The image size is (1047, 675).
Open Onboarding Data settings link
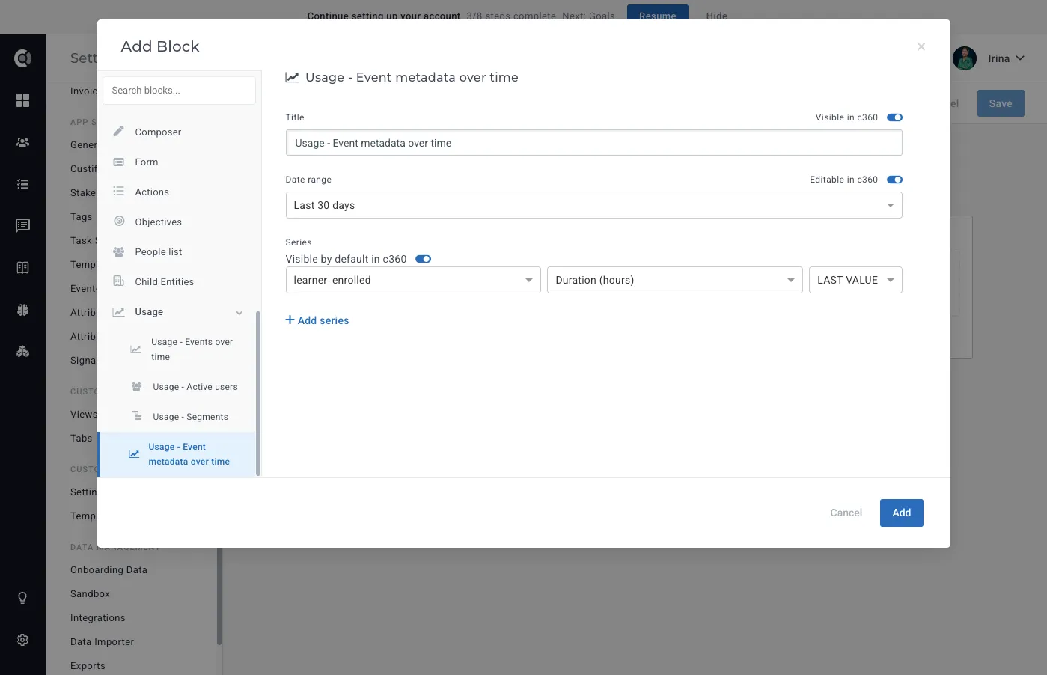tap(109, 569)
